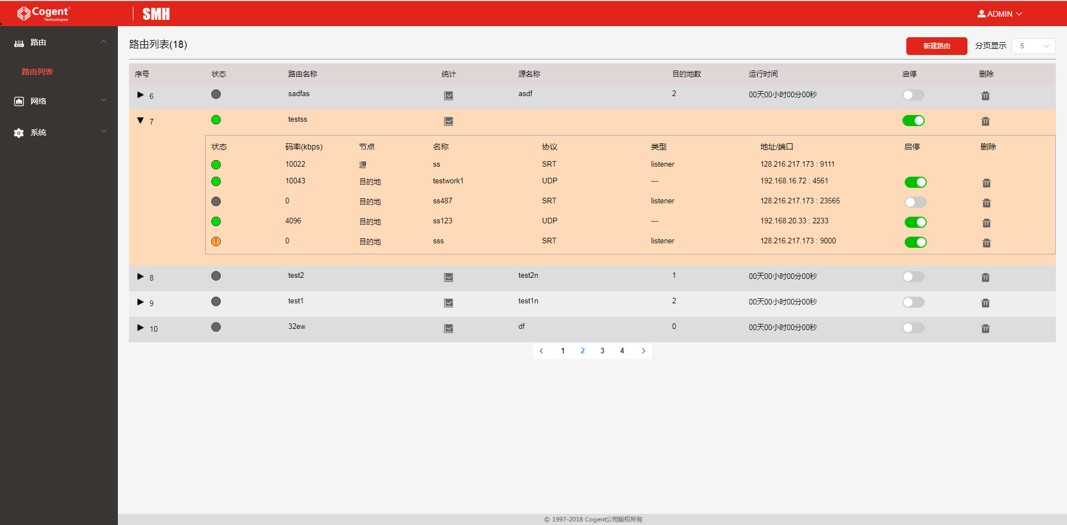Expand route row 9 triangle
The height and width of the screenshot is (525, 1067).
(140, 302)
